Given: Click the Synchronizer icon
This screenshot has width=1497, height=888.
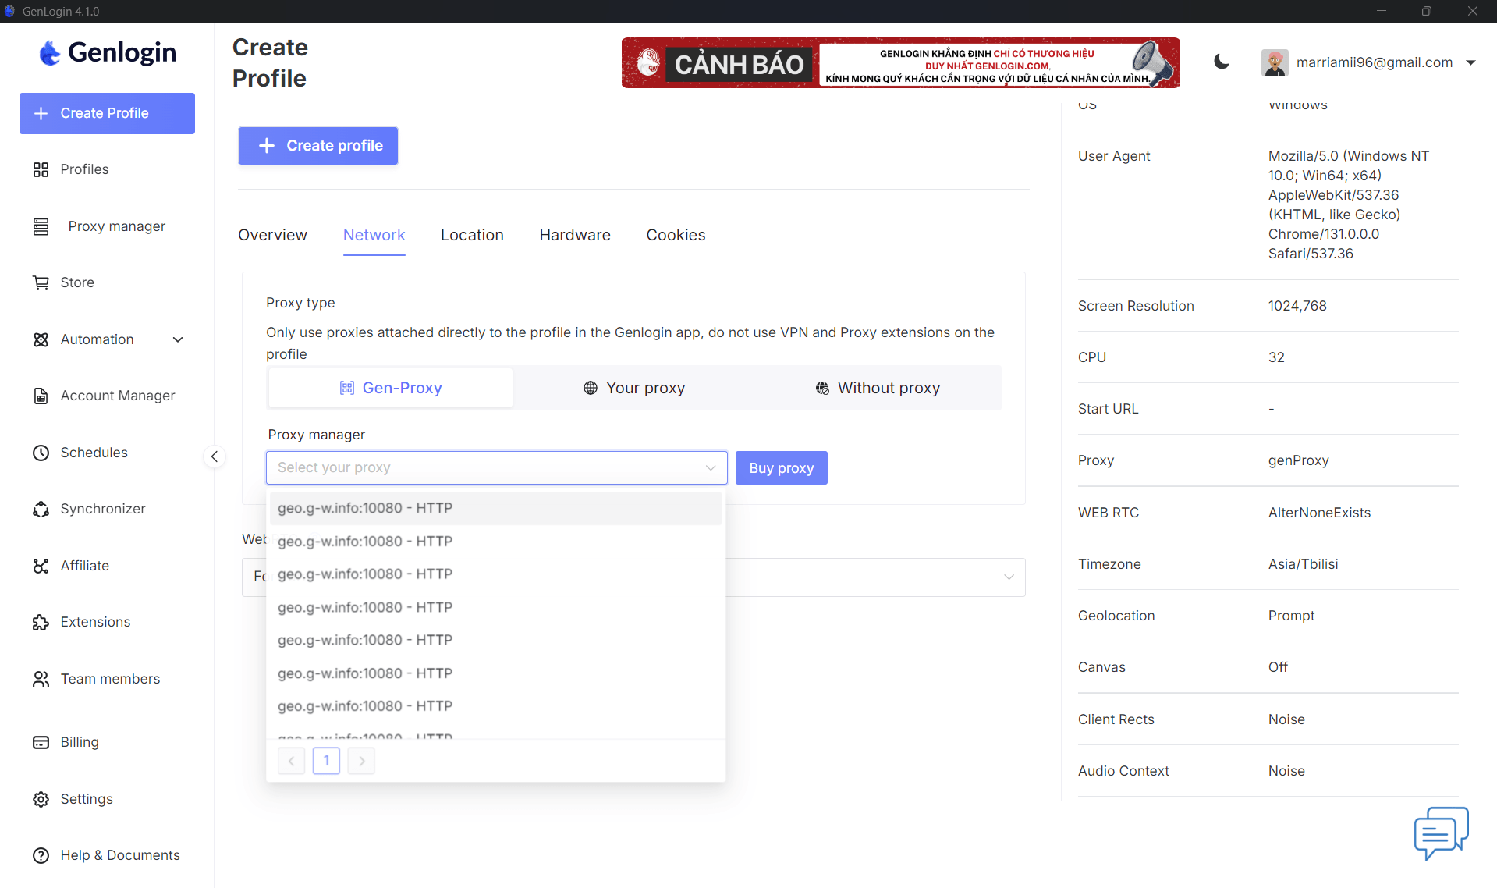Looking at the screenshot, I should [41, 509].
